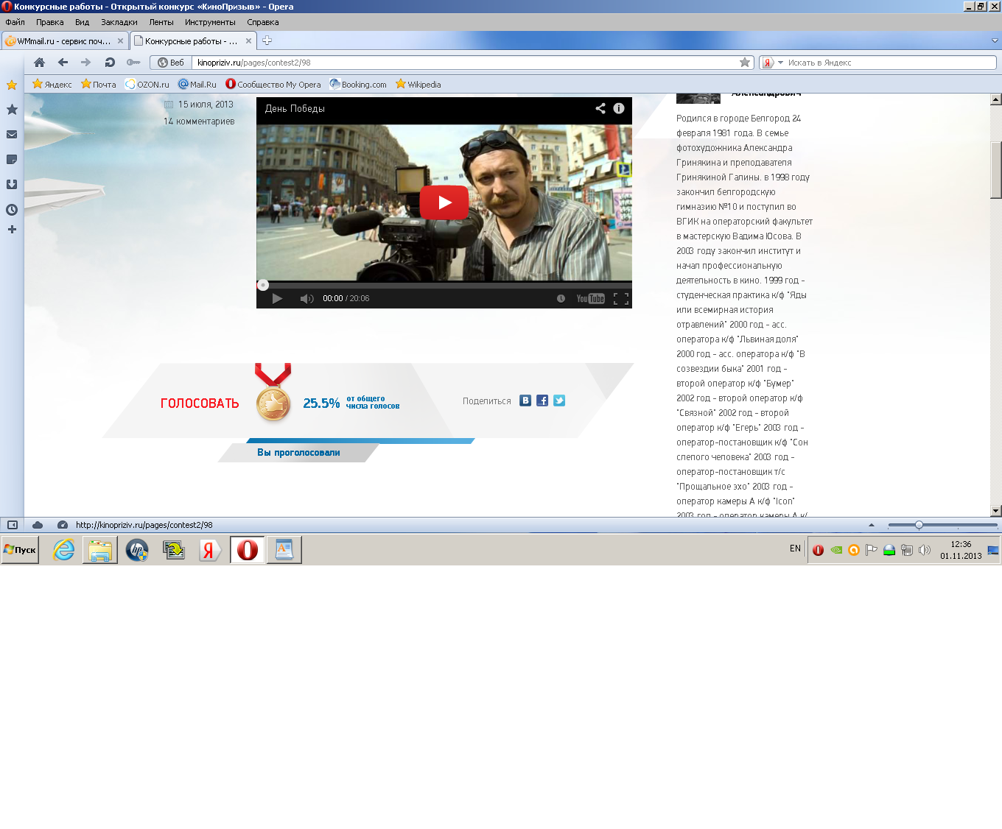Open the Mail.Ru bookmark
This screenshot has height=829, width=1002.
[197, 84]
